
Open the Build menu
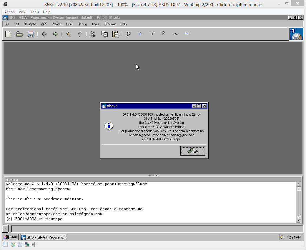[69, 24]
